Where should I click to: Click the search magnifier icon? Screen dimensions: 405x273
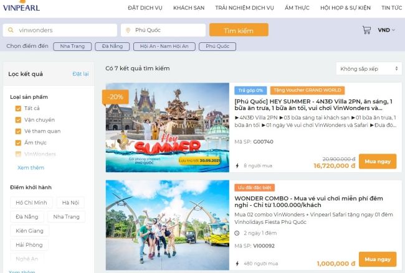pyautogui.click(x=11, y=30)
